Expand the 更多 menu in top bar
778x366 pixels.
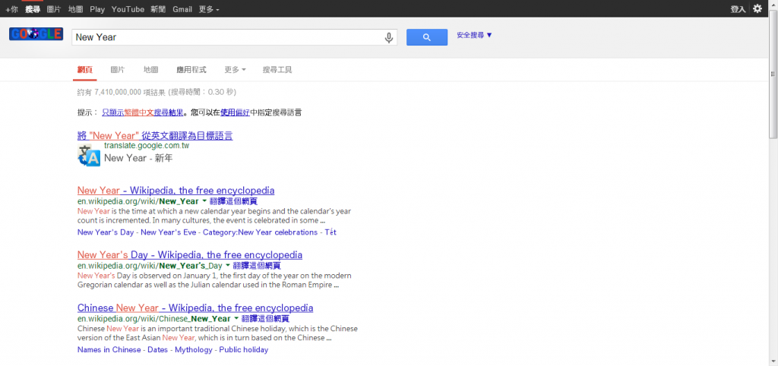tap(209, 9)
